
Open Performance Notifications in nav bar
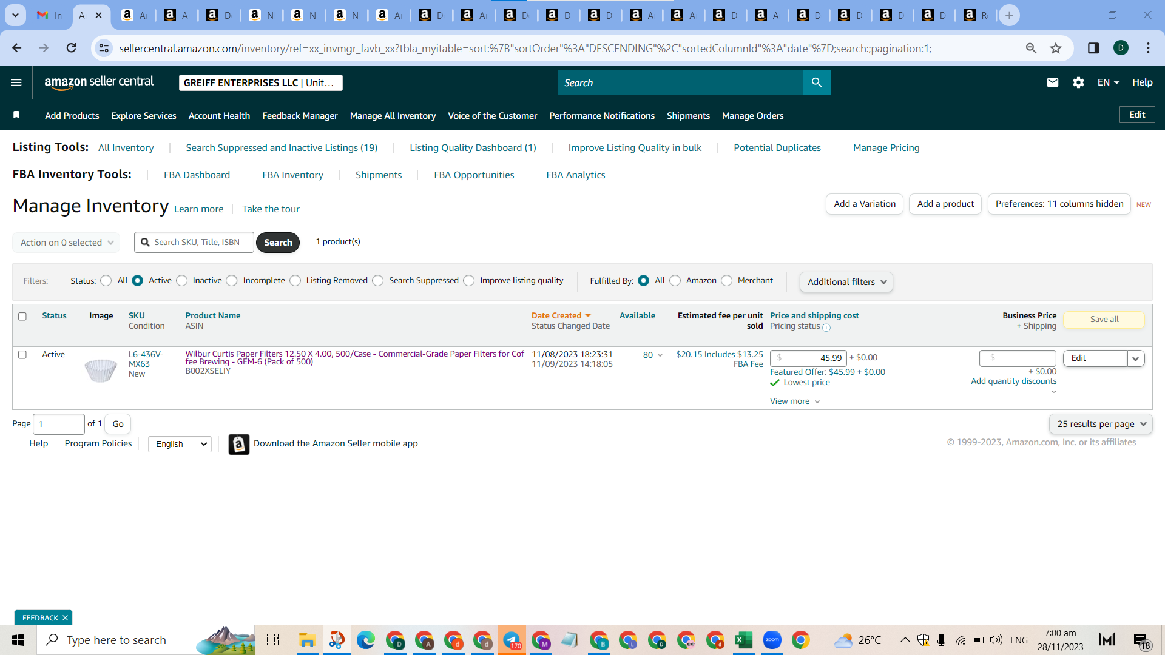[602, 116]
